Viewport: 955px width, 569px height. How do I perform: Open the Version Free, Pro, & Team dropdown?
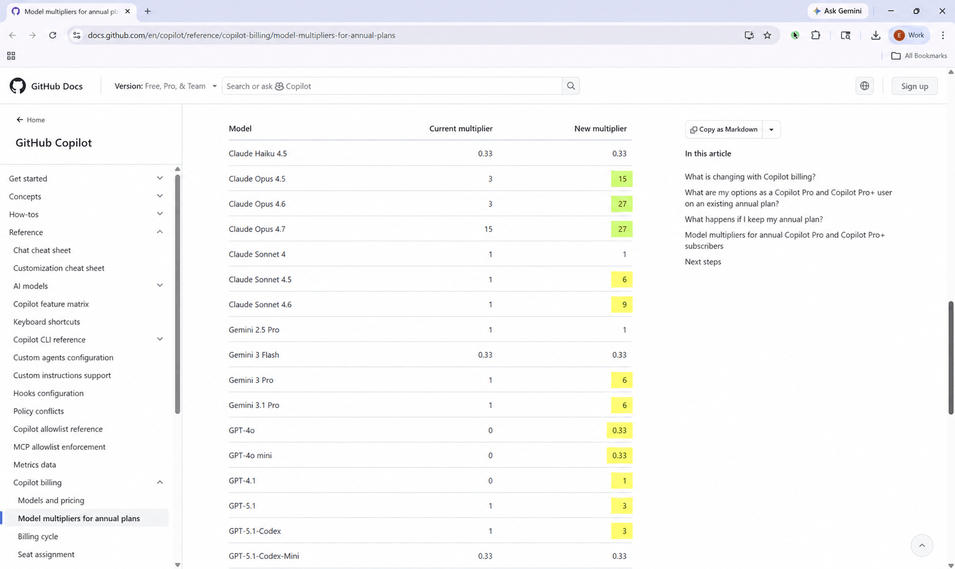166,86
